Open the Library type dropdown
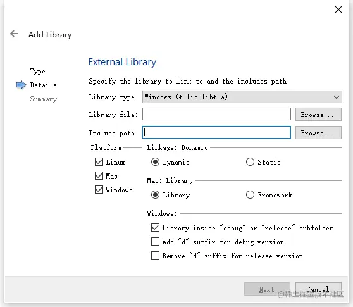Screen dimensions: 353x307 (x=242, y=97)
